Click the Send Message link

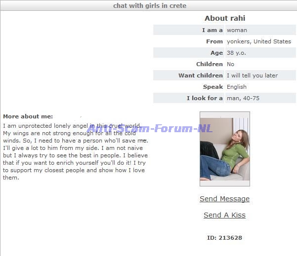click(224, 199)
